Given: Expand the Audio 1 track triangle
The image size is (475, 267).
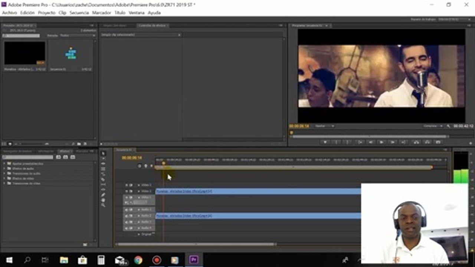Looking at the screenshot, I should 139,210.
